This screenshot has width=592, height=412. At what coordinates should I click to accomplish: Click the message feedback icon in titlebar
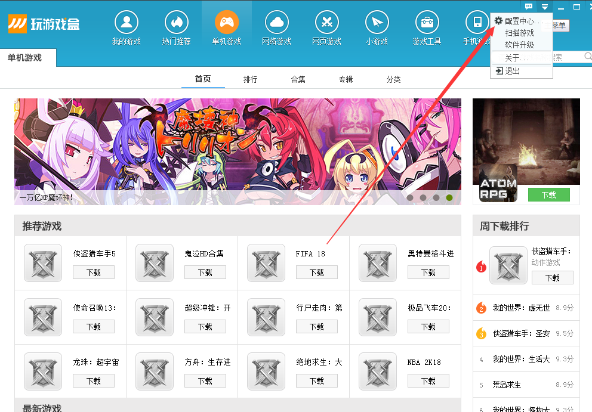[528, 6]
